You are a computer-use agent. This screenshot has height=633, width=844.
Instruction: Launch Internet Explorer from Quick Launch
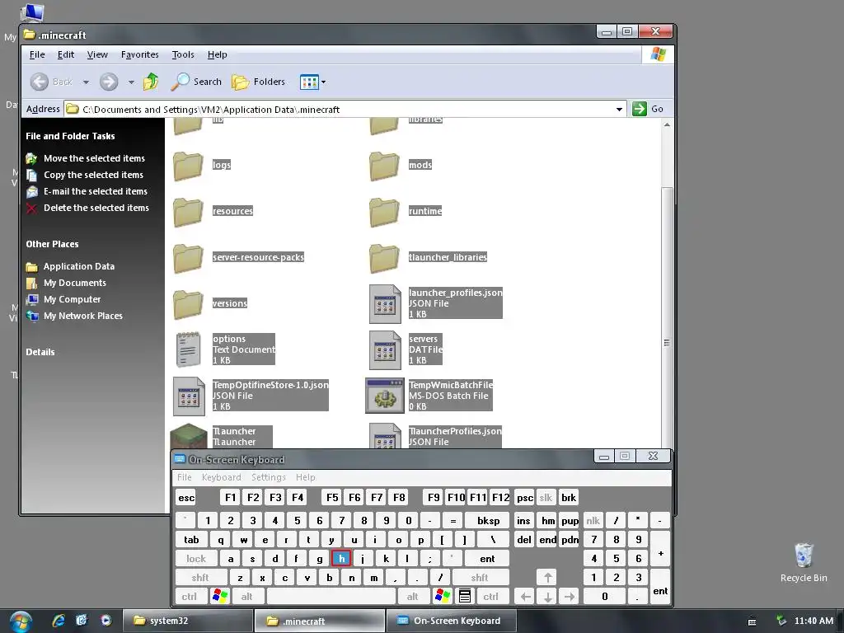pyautogui.click(x=59, y=621)
